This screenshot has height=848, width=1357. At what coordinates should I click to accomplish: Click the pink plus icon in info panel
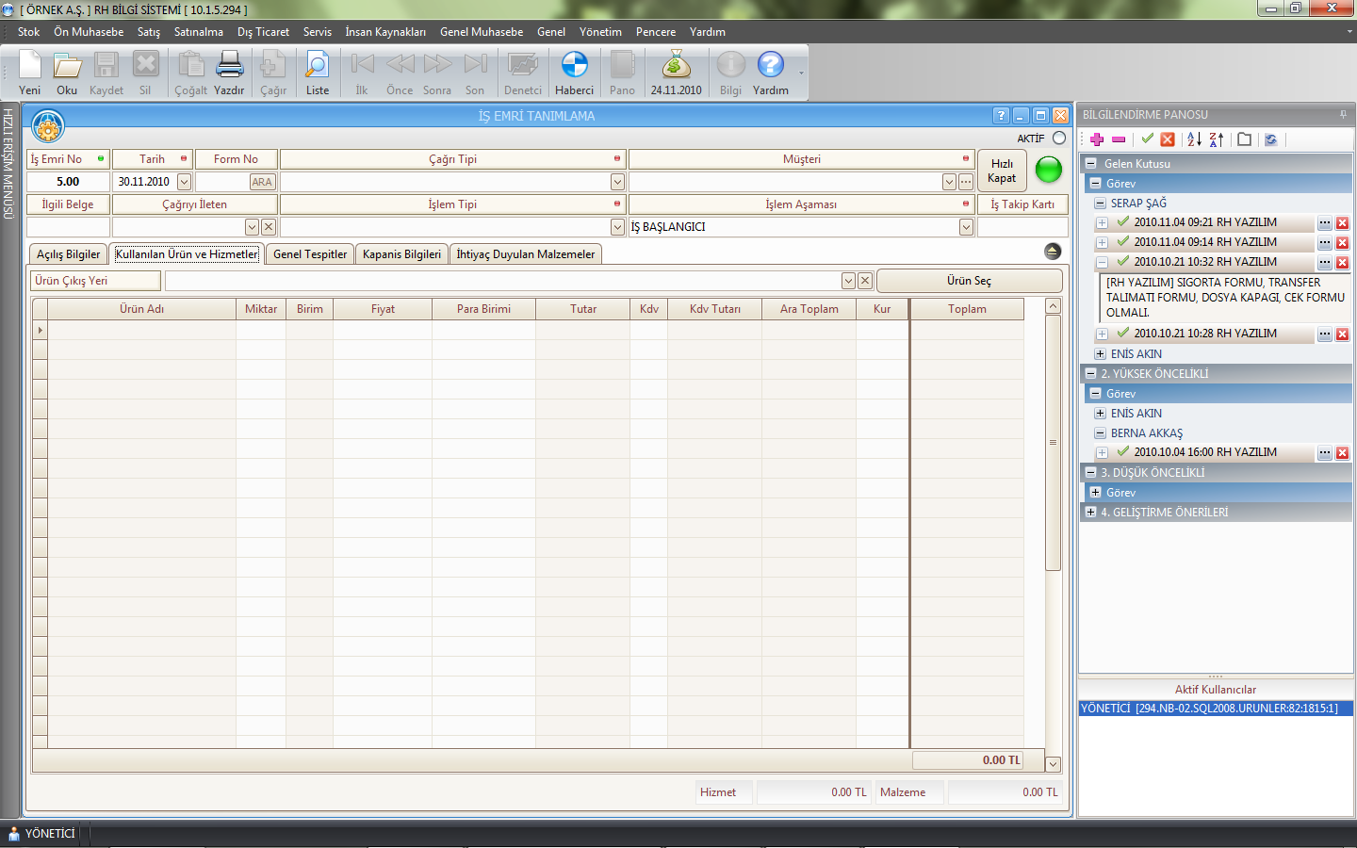coord(1097,139)
